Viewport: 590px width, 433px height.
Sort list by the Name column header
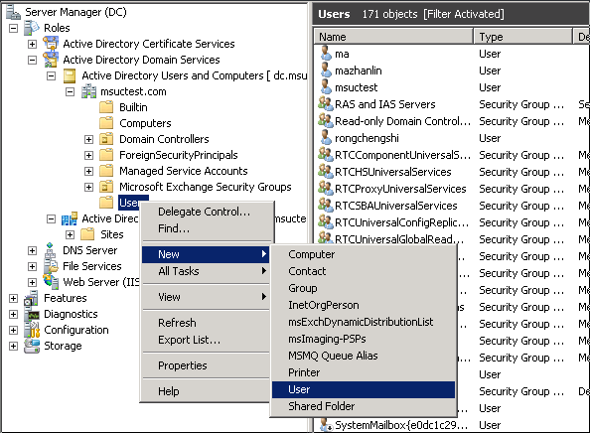[x=393, y=37]
